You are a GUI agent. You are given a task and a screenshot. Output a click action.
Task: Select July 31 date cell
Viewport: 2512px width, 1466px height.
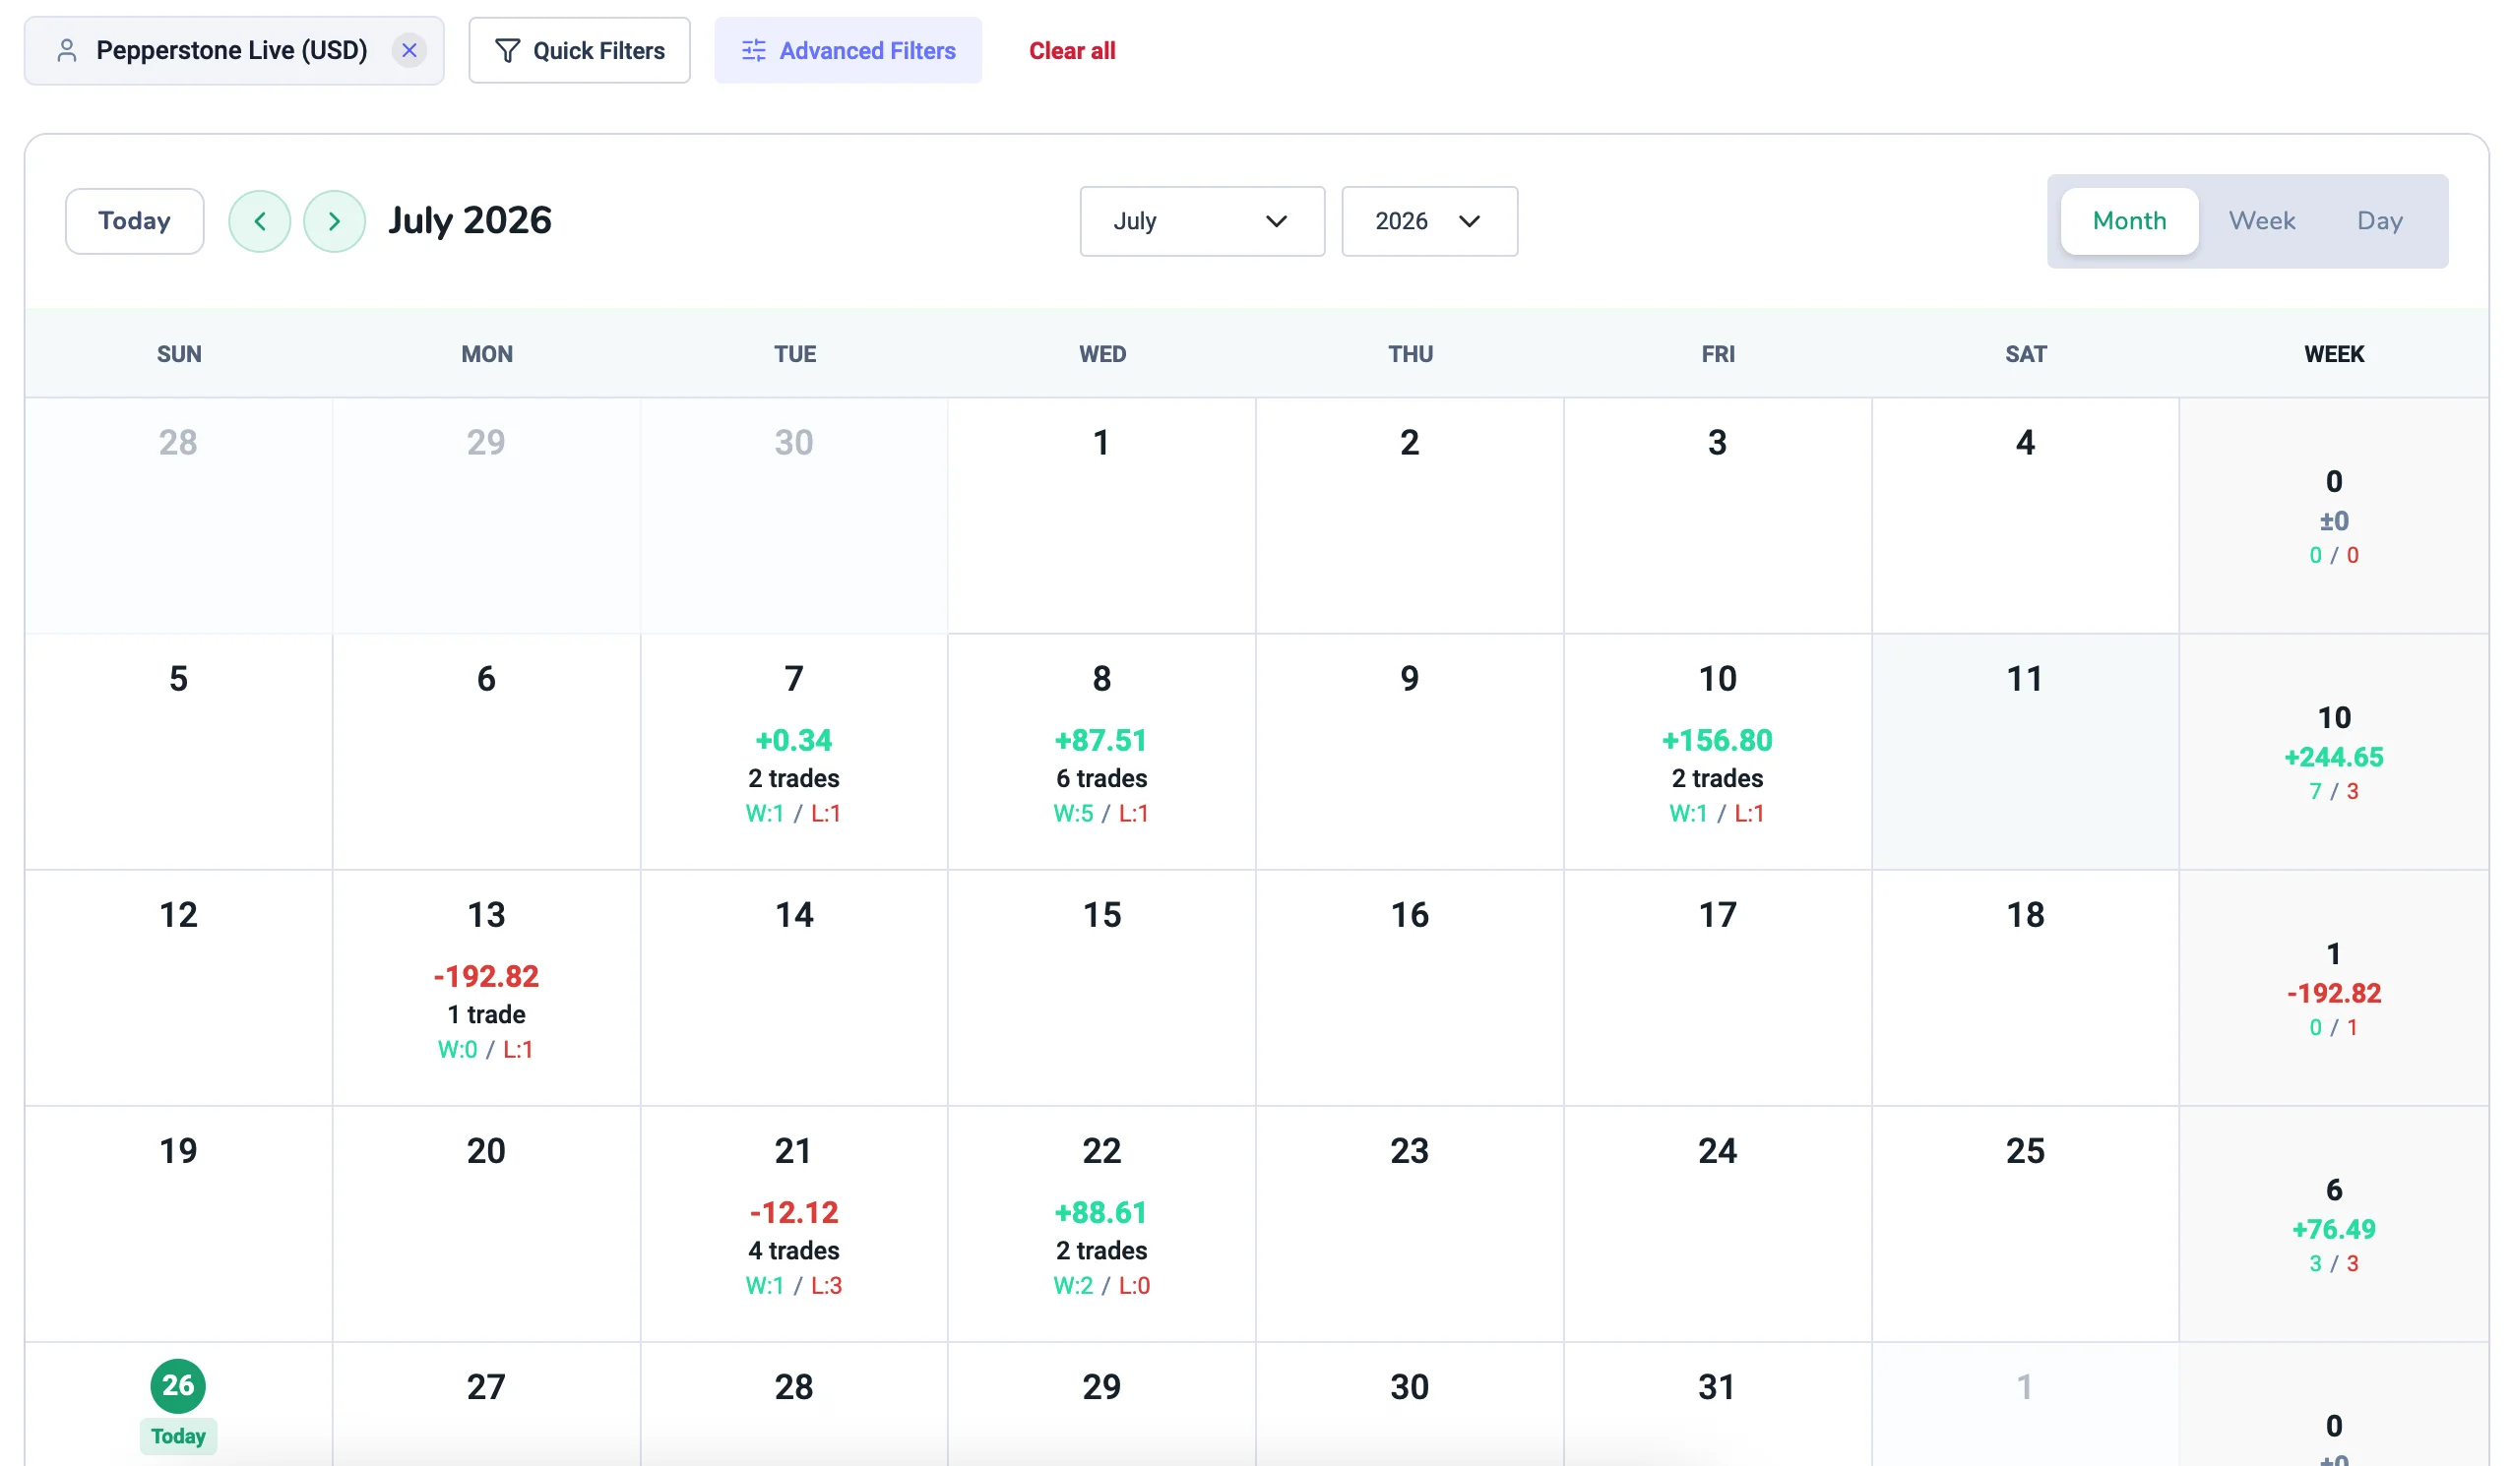click(x=1717, y=1403)
